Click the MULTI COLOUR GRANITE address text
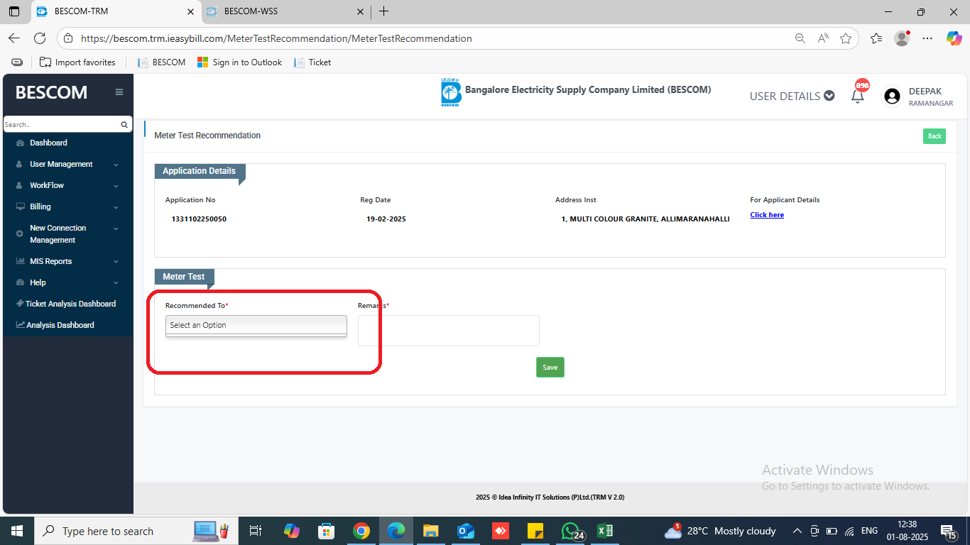The image size is (970, 545). click(x=645, y=219)
